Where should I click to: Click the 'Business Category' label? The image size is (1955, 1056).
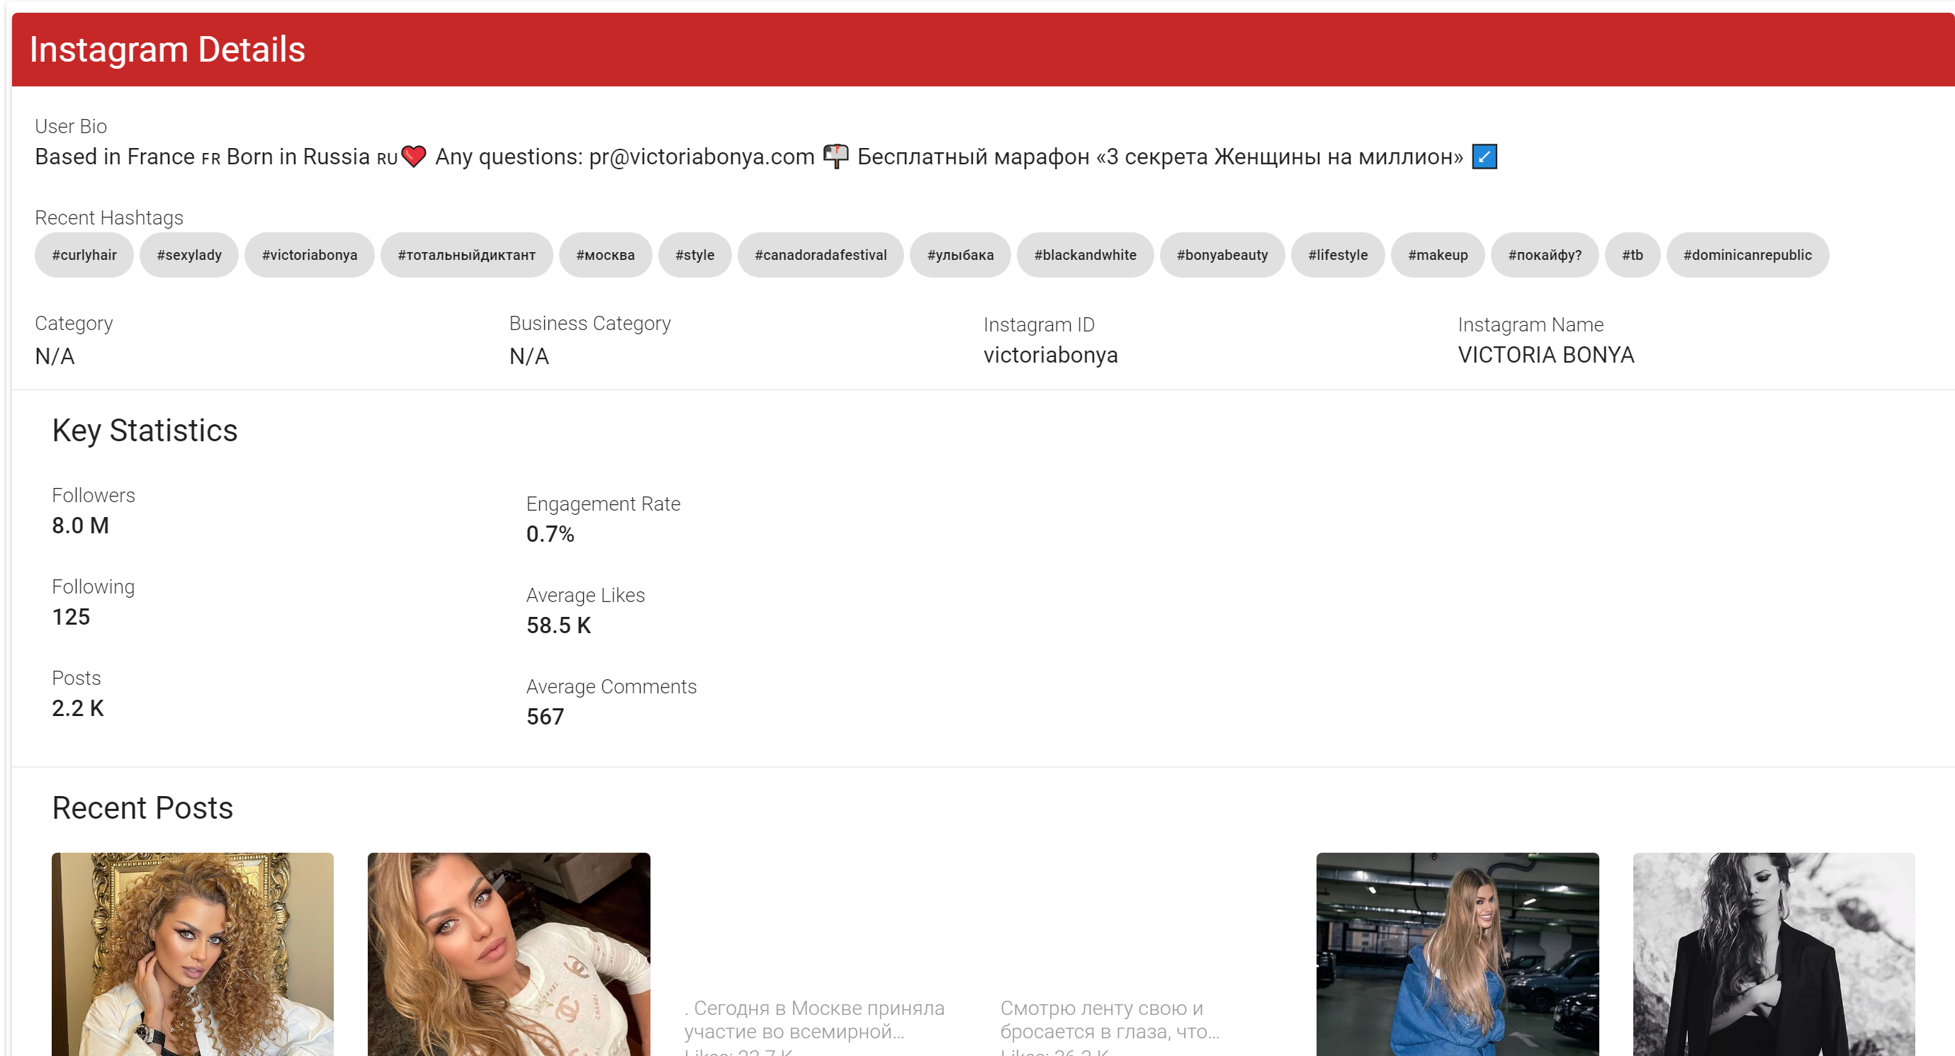click(x=590, y=324)
